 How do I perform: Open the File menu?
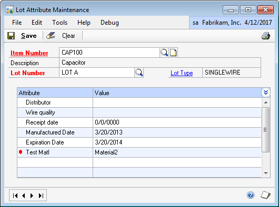[x=17, y=23]
